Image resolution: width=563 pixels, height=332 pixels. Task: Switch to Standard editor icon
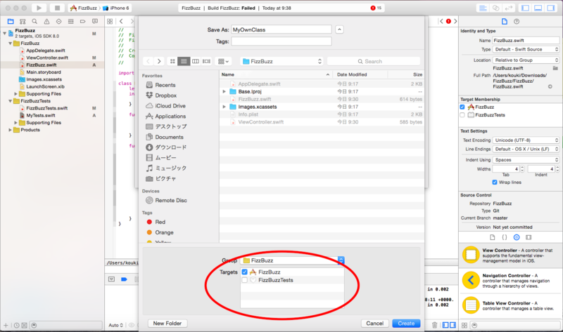(483, 8)
